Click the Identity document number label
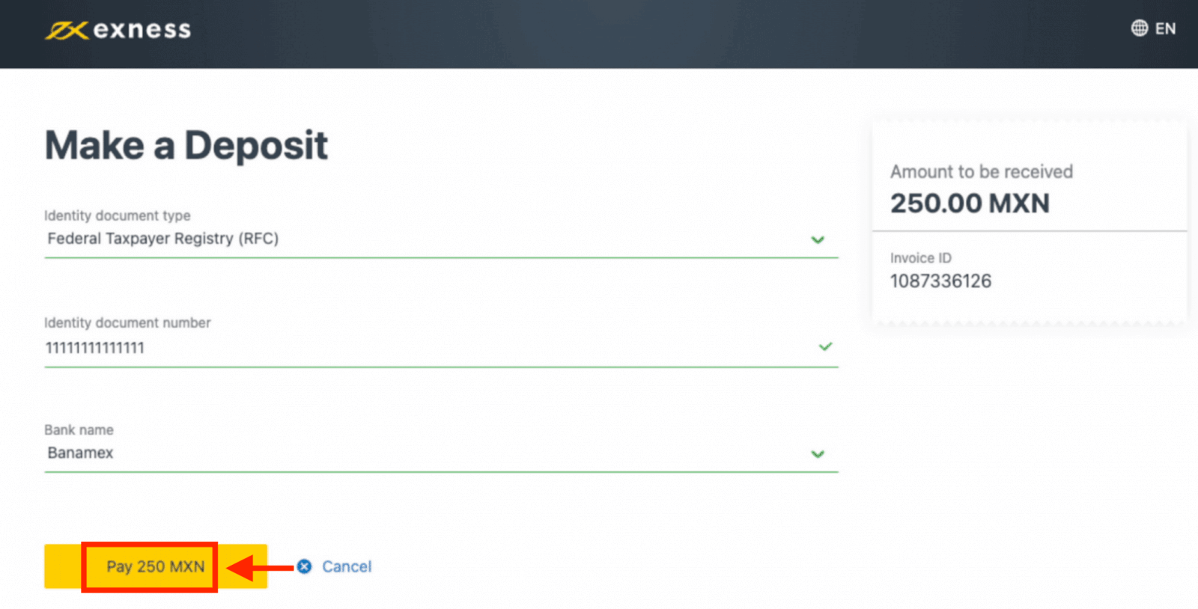 click(x=127, y=322)
